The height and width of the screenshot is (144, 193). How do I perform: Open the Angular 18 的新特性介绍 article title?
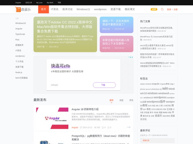coord(85,109)
